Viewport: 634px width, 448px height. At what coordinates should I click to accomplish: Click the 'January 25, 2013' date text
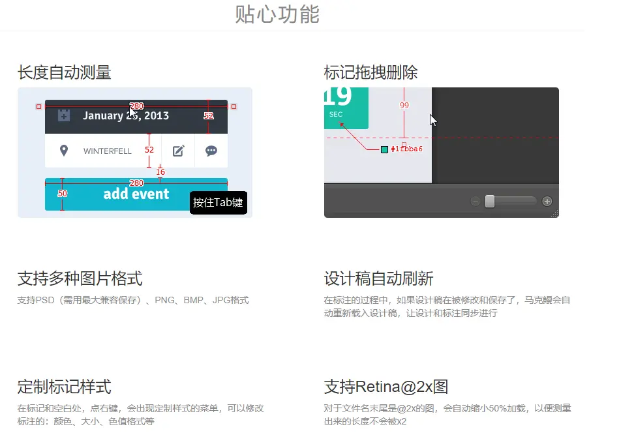126,115
